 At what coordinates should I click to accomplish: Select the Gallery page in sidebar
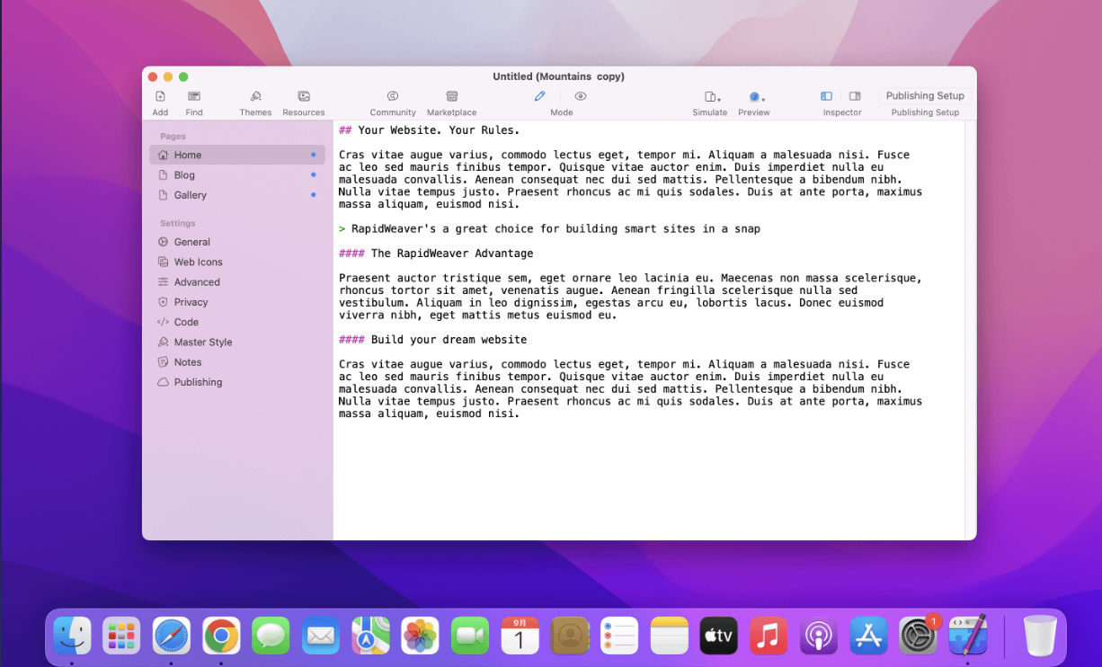point(237,195)
